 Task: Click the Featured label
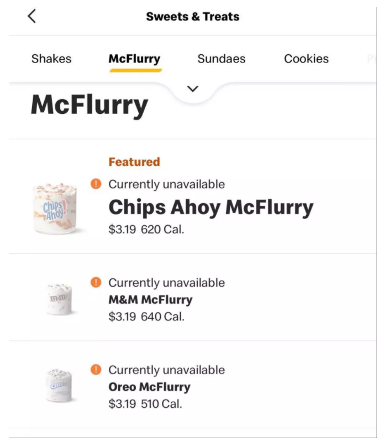coord(134,162)
